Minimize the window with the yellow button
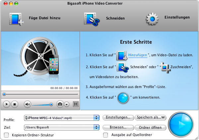The width and height of the screenshot is (199, 140). 11,4
